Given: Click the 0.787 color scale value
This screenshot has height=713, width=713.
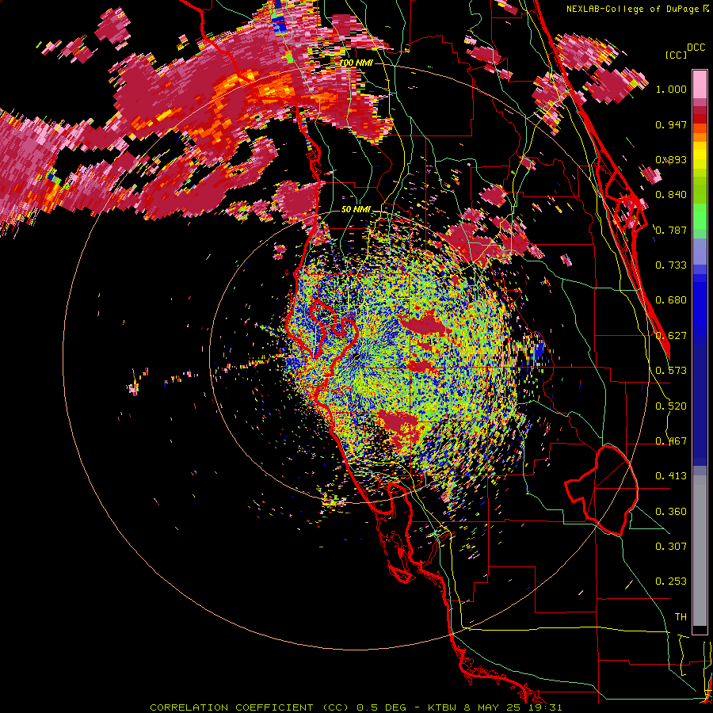Looking at the screenshot, I should pos(671,230).
